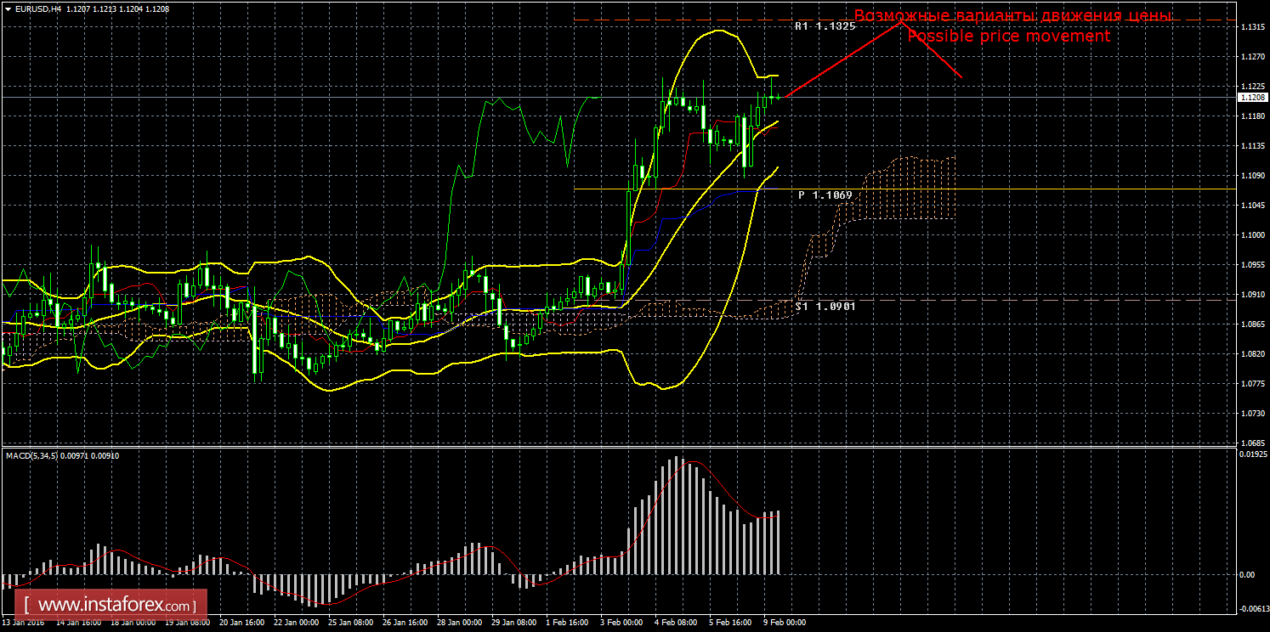Click the 0.01925 MACD scale value
The height and width of the screenshot is (632, 1270).
(1251, 455)
